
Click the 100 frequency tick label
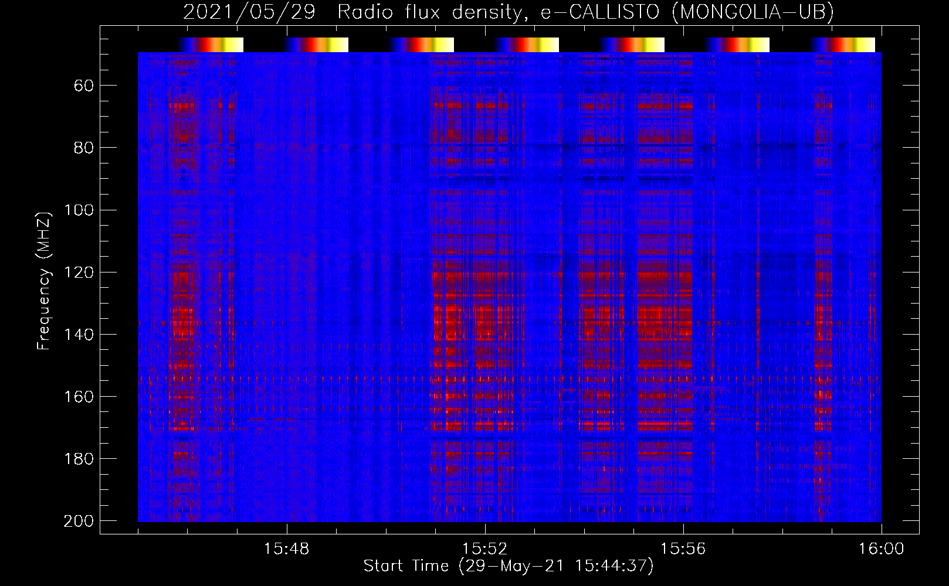click(x=79, y=210)
